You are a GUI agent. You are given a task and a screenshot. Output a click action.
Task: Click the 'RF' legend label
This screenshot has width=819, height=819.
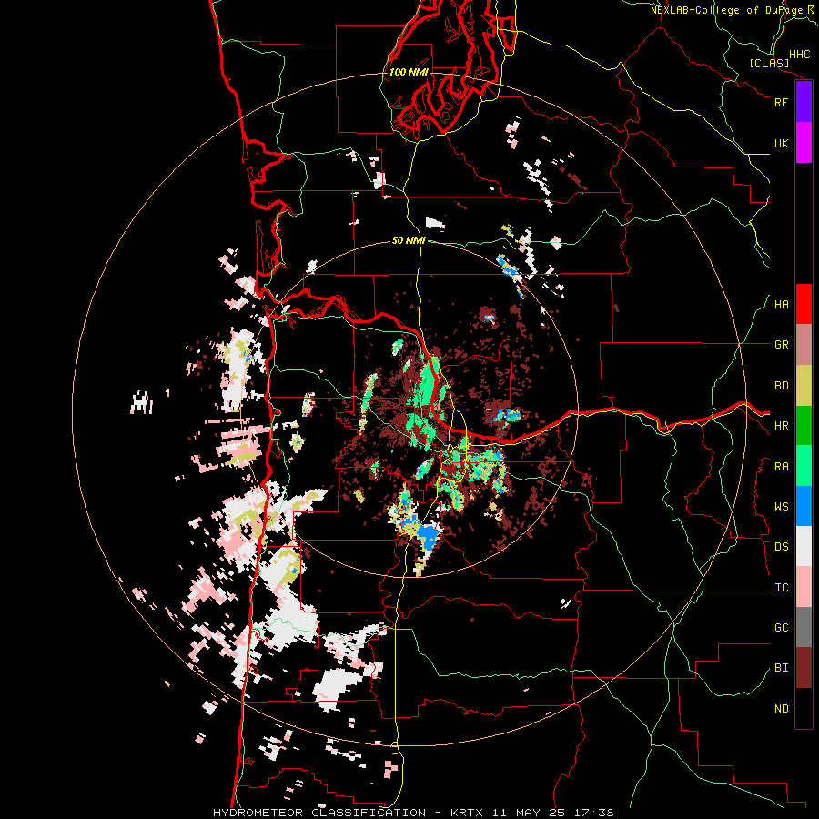pyautogui.click(x=781, y=102)
